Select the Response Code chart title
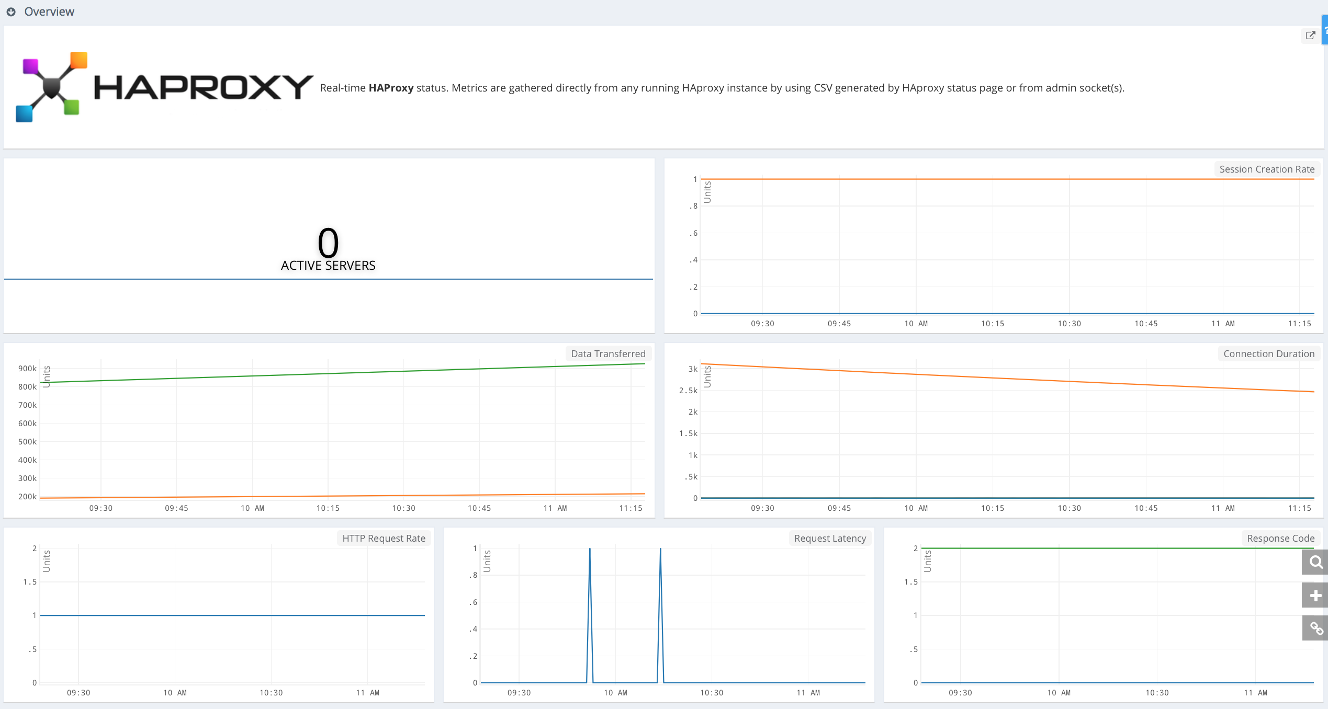The image size is (1328, 709). [1280, 538]
